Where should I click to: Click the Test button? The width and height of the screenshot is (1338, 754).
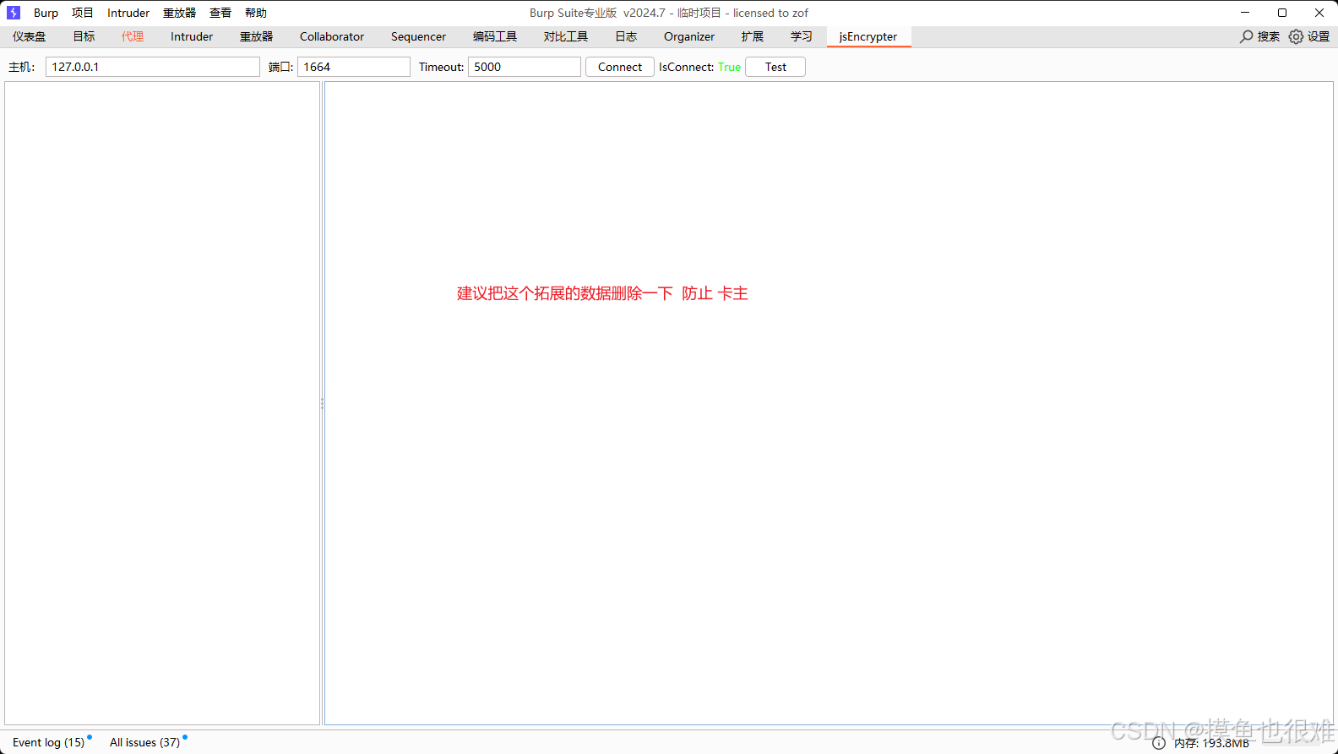775,67
